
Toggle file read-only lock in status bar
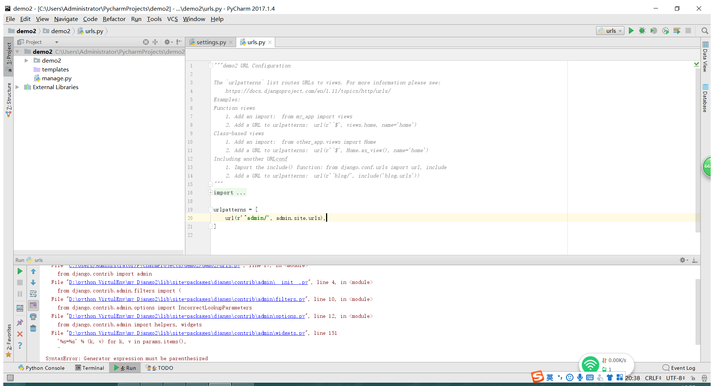click(693, 378)
